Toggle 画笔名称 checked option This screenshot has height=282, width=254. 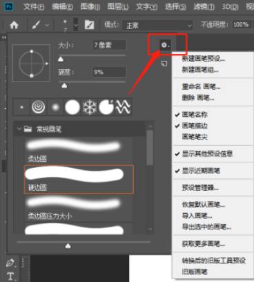pos(195,115)
